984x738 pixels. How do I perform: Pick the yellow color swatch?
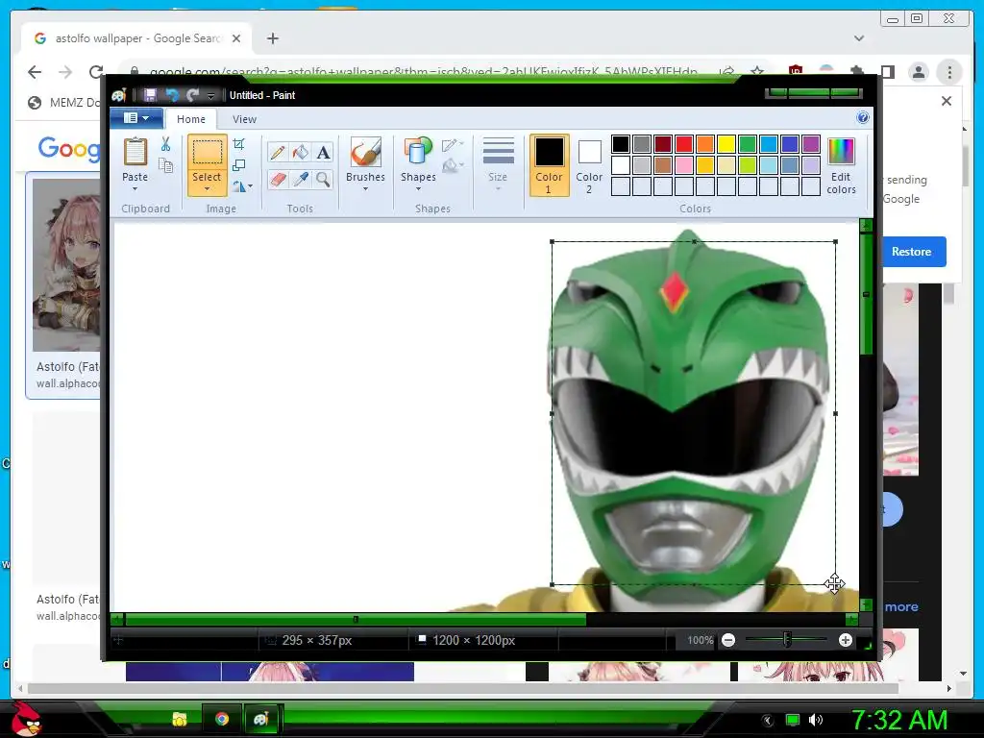[726, 144]
